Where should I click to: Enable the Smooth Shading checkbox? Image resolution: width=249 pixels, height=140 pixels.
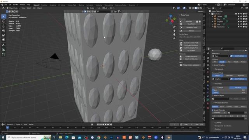[x=213, y=65]
